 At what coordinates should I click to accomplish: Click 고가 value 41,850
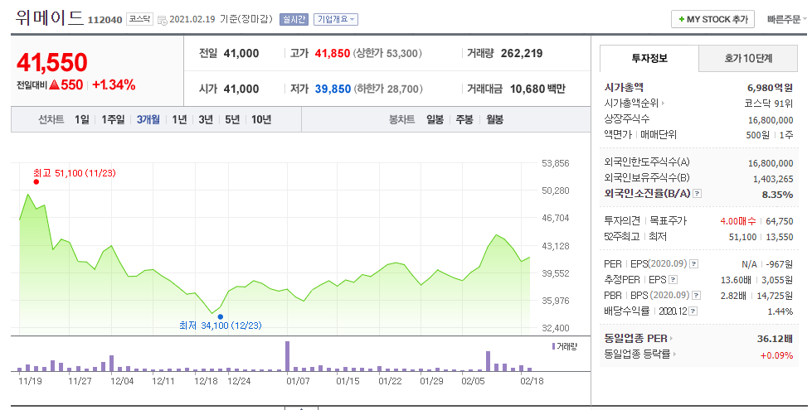point(333,53)
